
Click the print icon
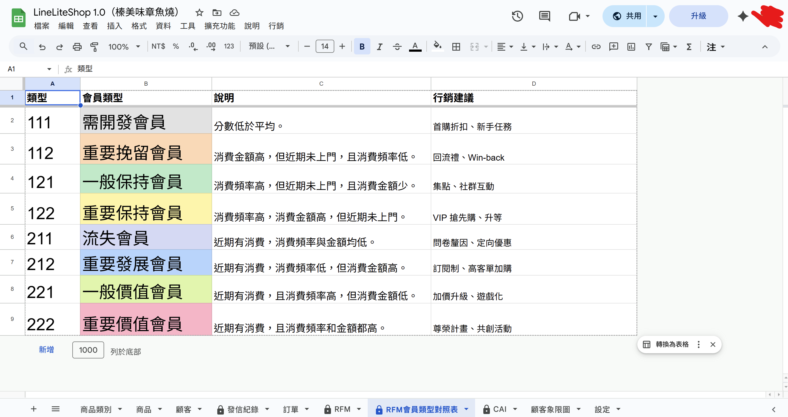tap(77, 47)
